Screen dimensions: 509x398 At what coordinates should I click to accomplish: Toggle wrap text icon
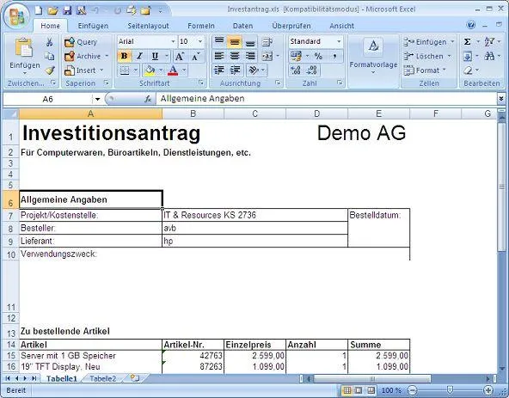click(267, 42)
